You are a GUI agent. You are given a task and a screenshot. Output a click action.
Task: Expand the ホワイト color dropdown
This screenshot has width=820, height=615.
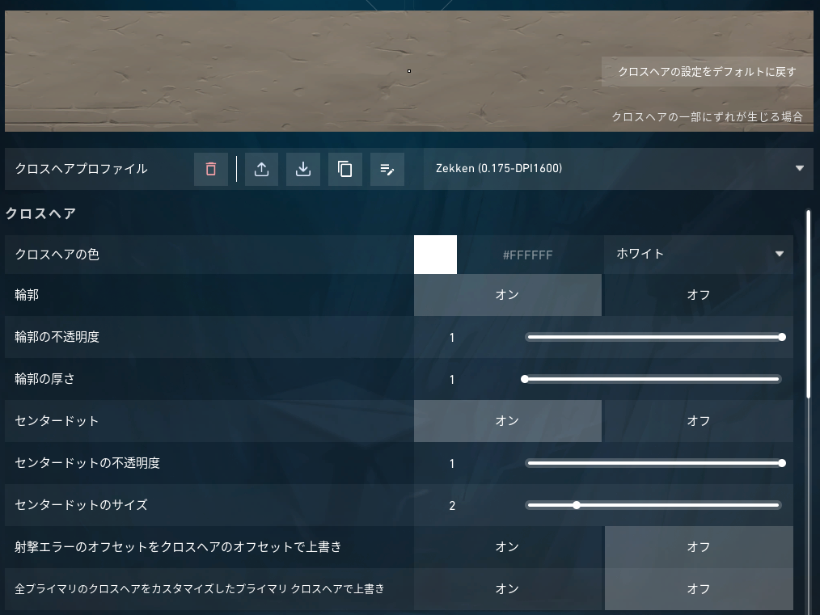pos(699,254)
